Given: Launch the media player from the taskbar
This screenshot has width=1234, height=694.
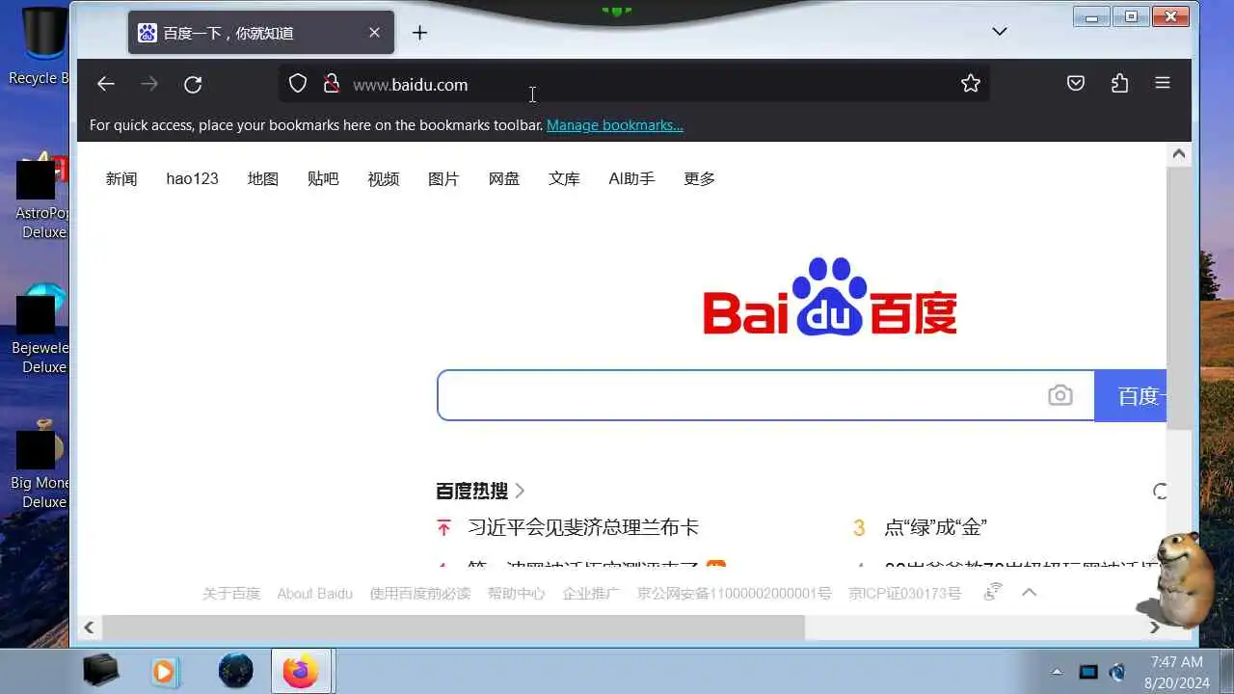Looking at the screenshot, I should click(166, 671).
